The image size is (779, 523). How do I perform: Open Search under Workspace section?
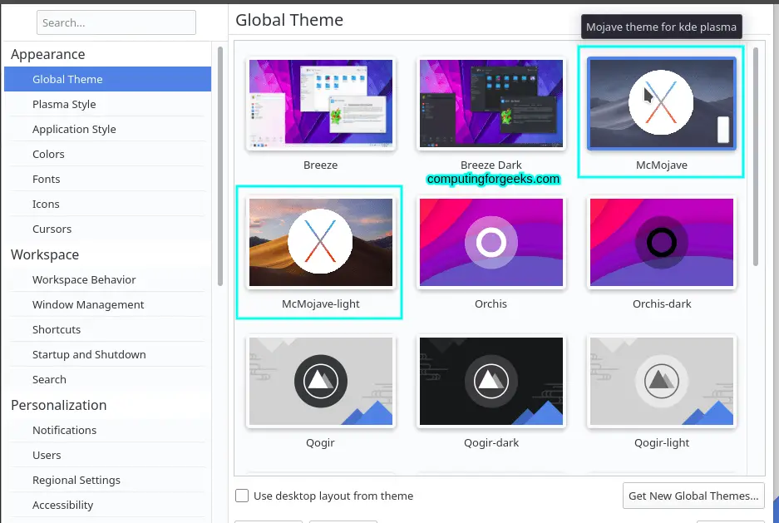pos(107,379)
